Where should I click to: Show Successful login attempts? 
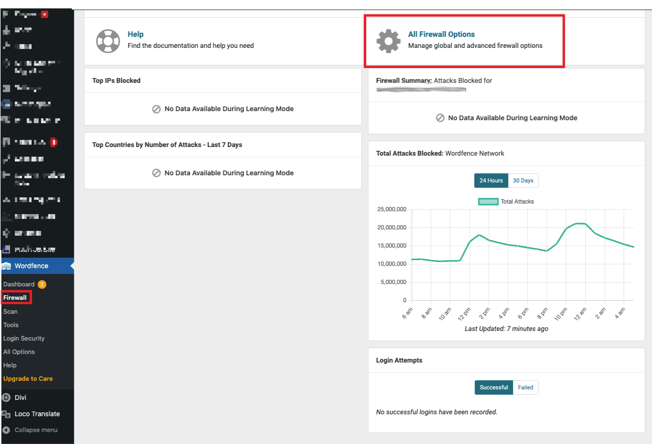(x=494, y=387)
